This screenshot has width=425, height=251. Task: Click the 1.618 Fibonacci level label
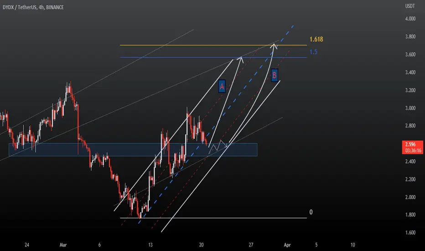[x=316, y=39]
